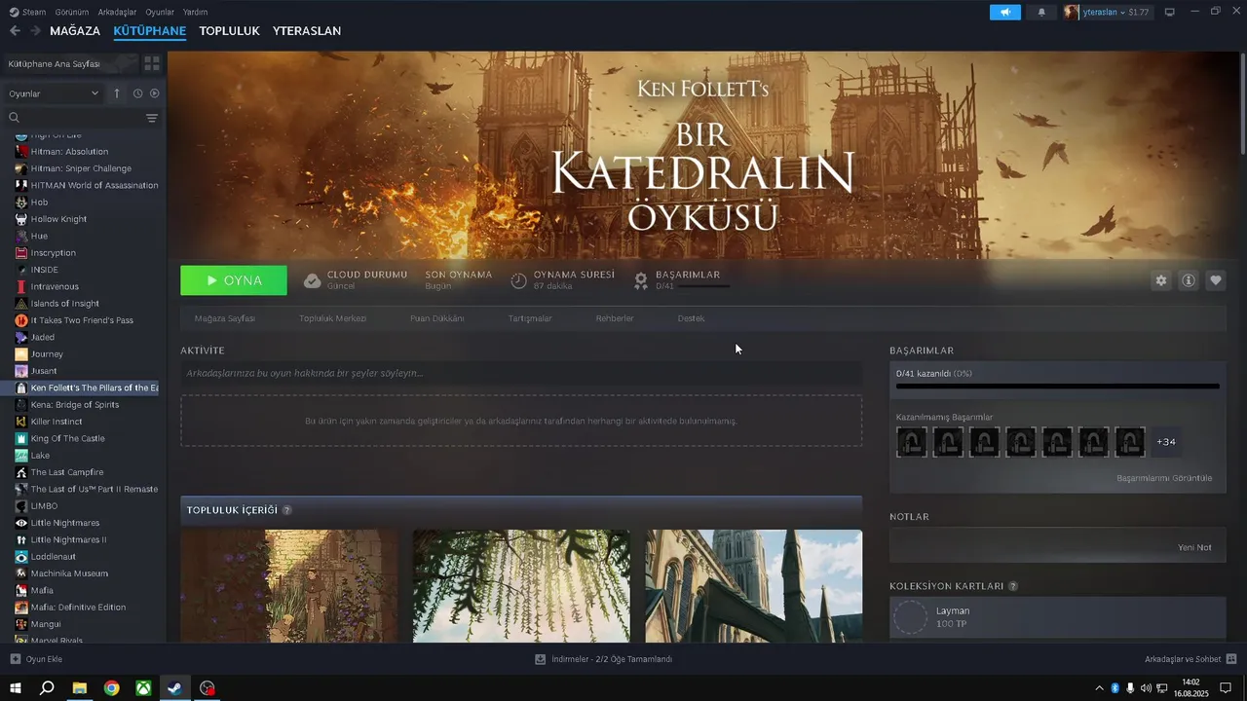
Task: Click the green OYNA play button
Action: click(234, 280)
